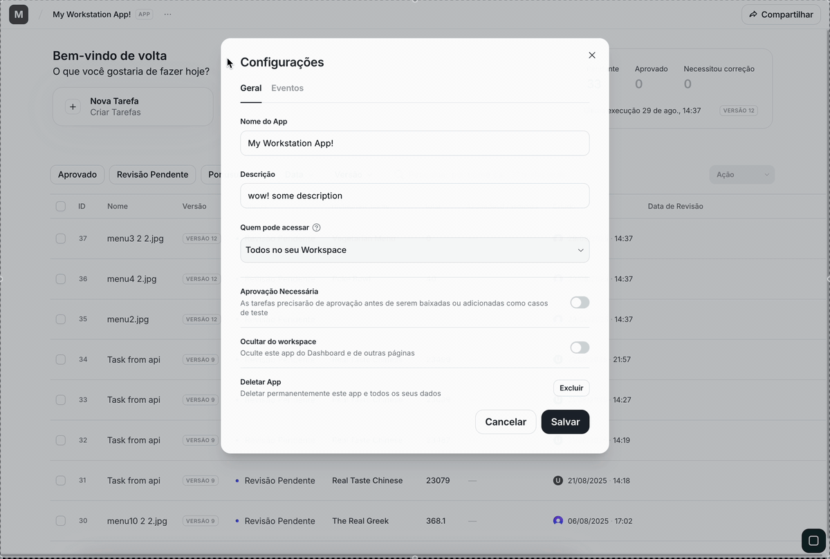Click the M workspace icon in the header

[x=19, y=14]
